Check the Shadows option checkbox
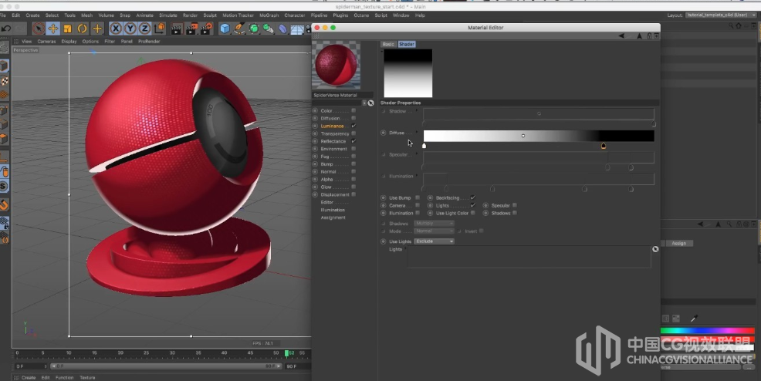 [515, 213]
